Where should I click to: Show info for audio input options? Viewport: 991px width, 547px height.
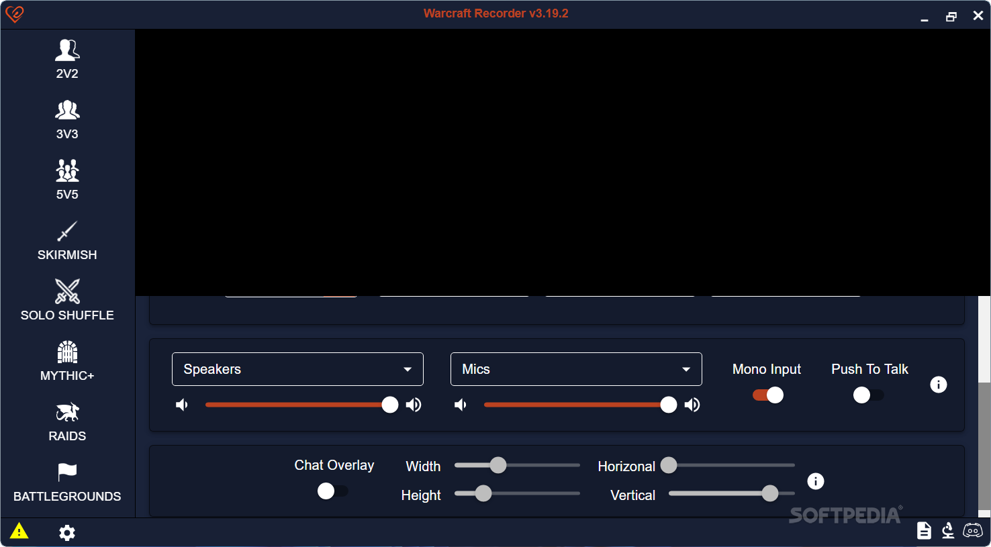[939, 385]
